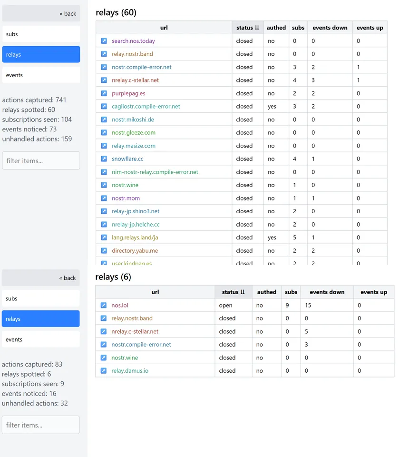Open the link icon beside directory.yabu.me

click(104, 250)
